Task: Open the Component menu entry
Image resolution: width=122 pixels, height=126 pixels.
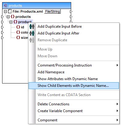Action: click(x=74, y=120)
